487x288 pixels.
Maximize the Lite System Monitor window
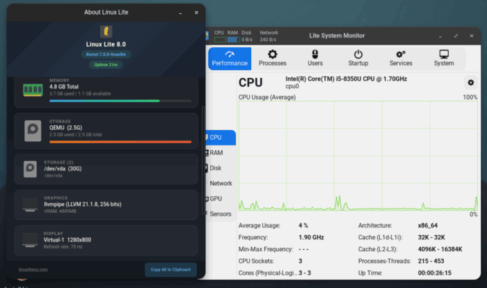coord(456,36)
